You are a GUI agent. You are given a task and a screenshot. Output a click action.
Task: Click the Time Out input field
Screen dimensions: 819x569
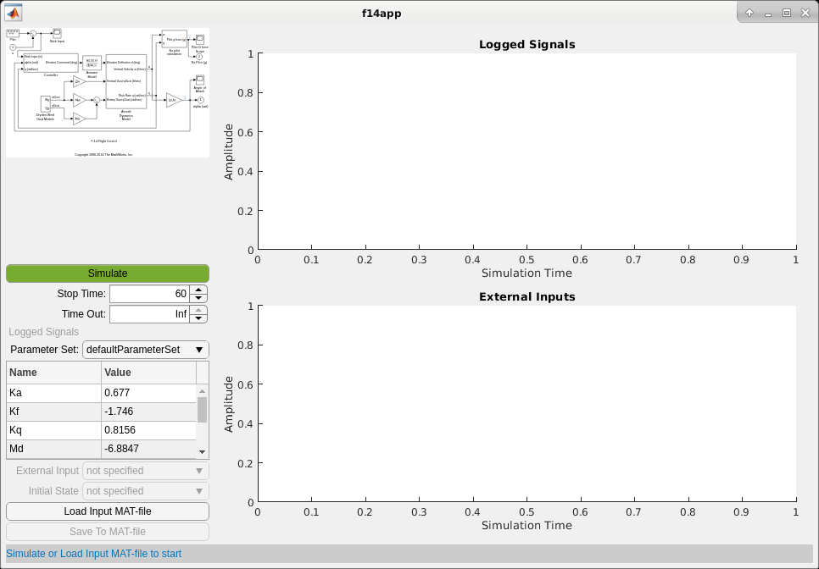click(x=150, y=314)
